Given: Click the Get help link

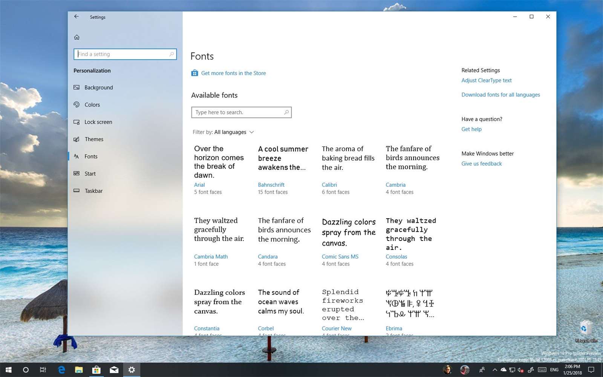Looking at the screenshot, I should (x=471, y=129).
